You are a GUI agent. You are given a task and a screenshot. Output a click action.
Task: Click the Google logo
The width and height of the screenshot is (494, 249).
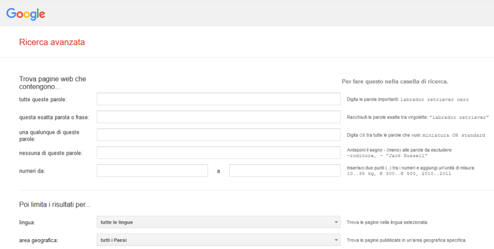(x=26, y=13)
